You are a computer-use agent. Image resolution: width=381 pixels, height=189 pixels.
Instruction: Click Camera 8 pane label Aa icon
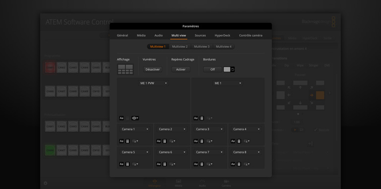(233, 164)
